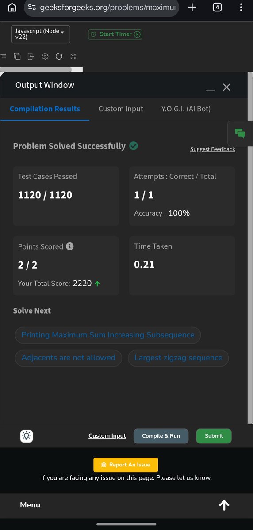Click the Report An Issue button
The width and height of the screenshot is (253, 530).
tap(126, 465)
